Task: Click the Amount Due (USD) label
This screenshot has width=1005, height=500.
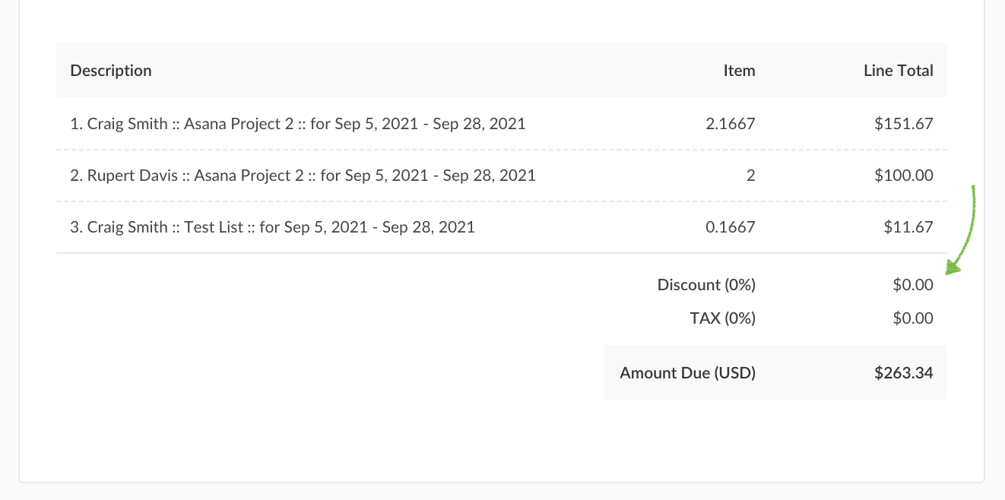Action: tap(687, 373)
